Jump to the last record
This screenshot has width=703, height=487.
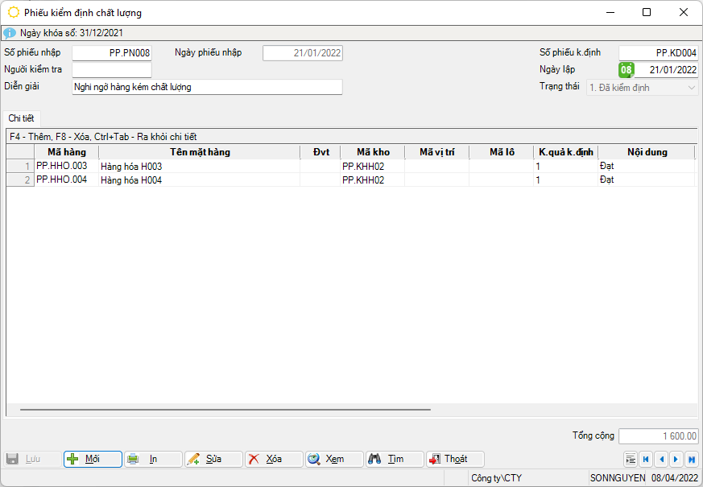(691, 459)
